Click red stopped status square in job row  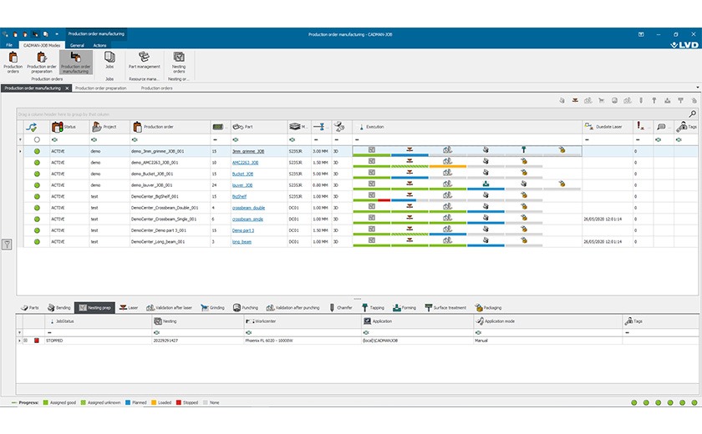pyautogui.click(x=37, y=341)
